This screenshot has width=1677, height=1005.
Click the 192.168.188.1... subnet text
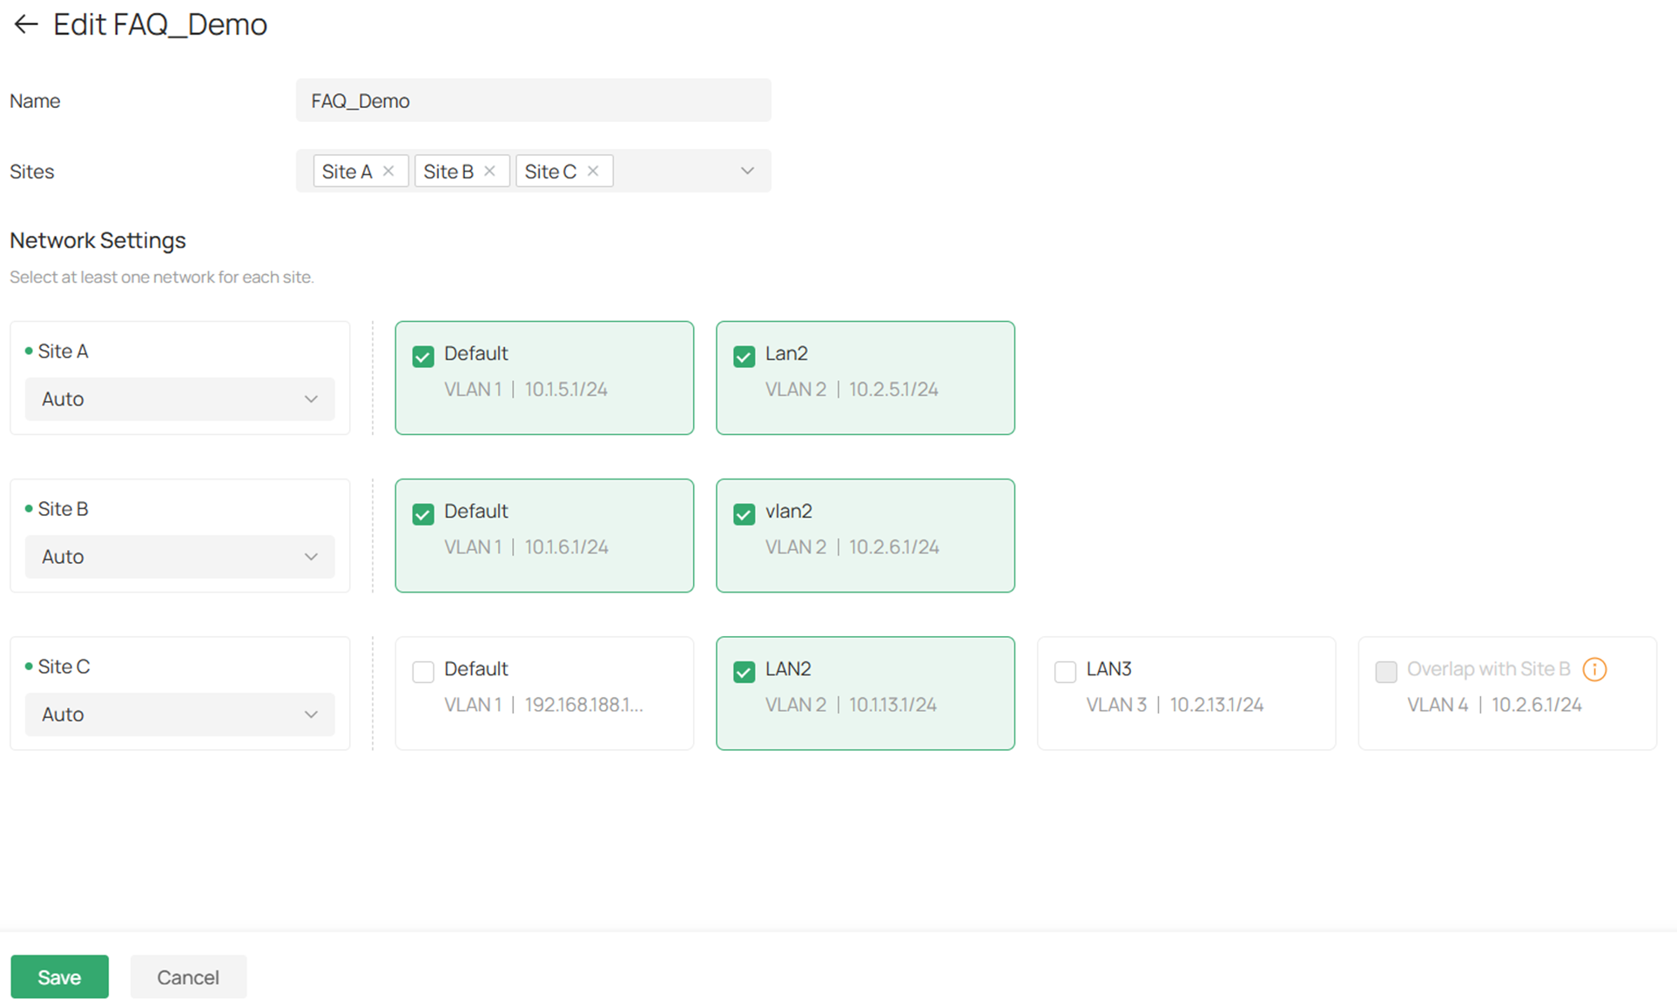pyautogui.click(x=583, y=705)
